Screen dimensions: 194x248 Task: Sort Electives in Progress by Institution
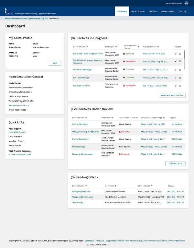(116, 47)
